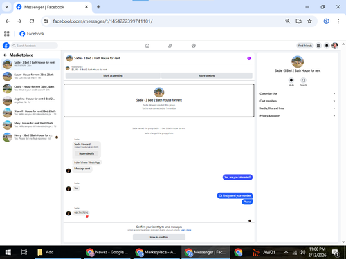Open the notifications bell in Facebook's top bar
Viewport: 346px width, 259px height.
click(327, 46)
